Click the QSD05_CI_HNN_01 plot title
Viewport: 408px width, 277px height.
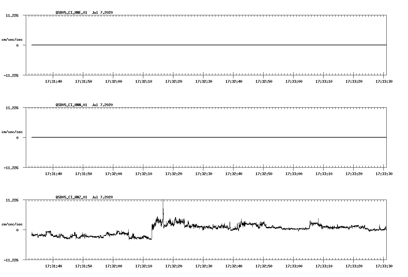84,105
